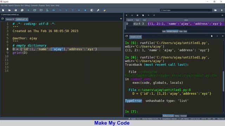Open the Search menu

[x=11, y=6]
